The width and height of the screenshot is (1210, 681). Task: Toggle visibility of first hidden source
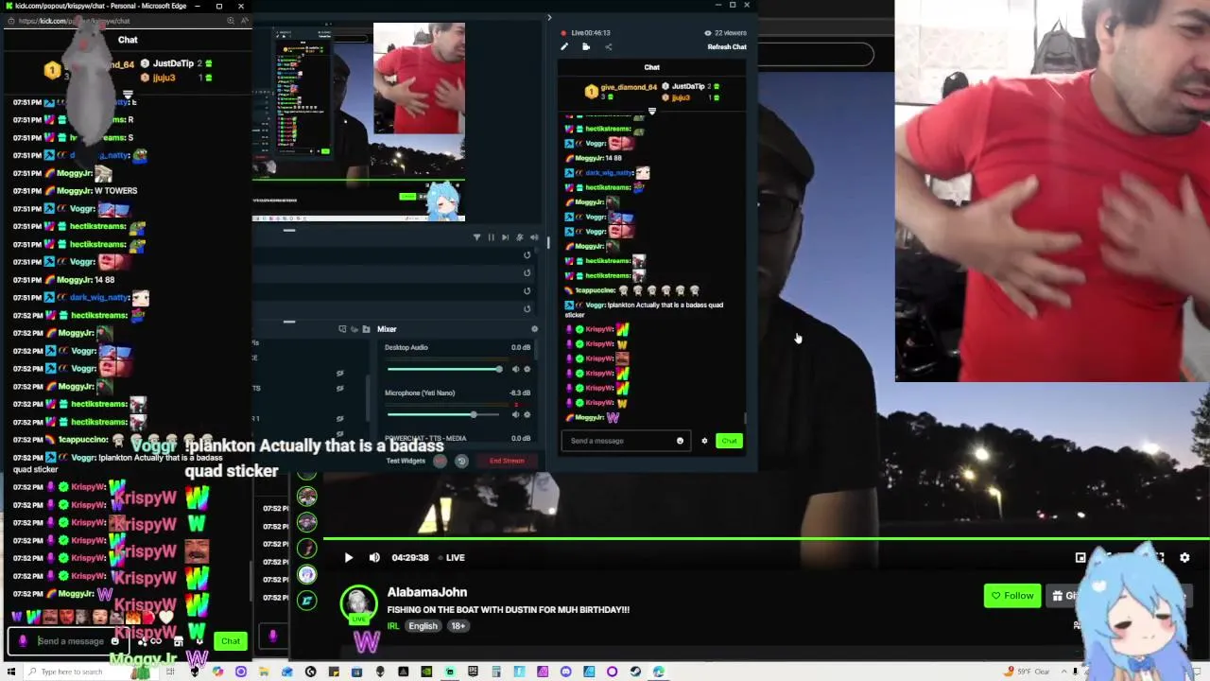pyautogui.click(x=339, y=374)
